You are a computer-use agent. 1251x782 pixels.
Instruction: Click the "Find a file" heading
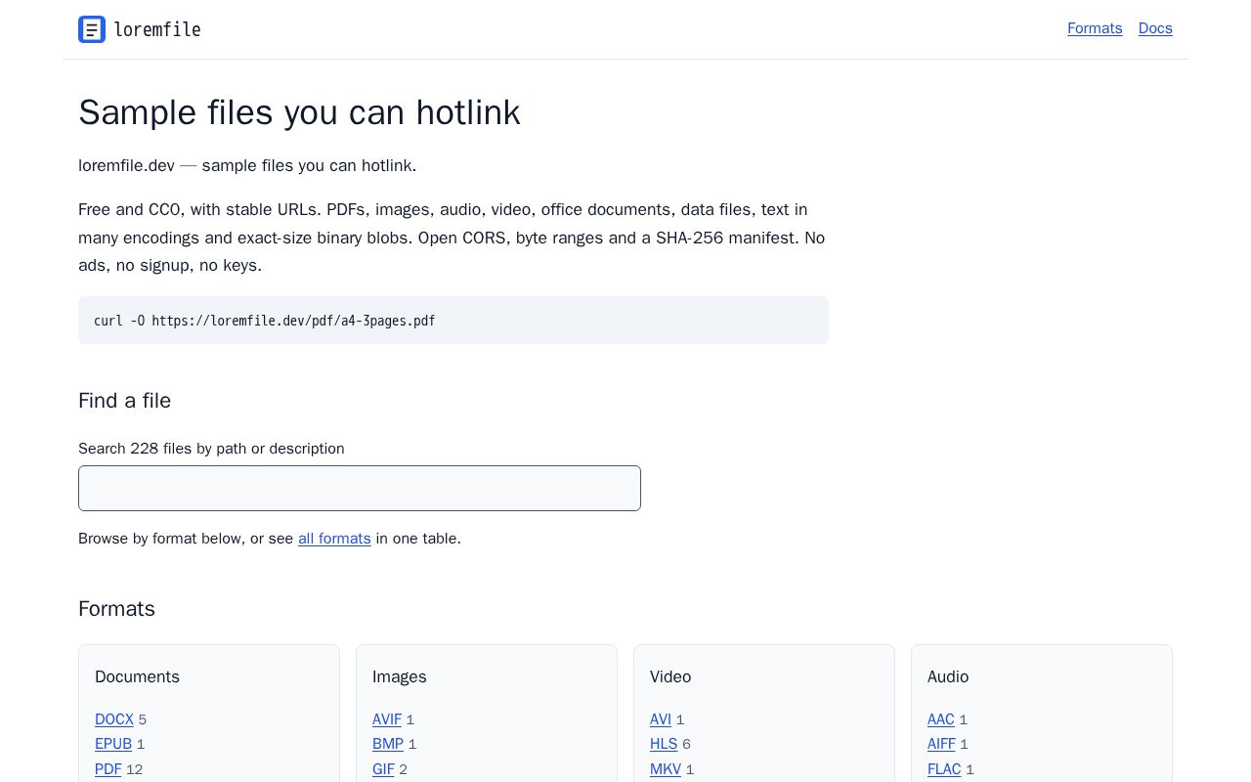click(125, 401)
